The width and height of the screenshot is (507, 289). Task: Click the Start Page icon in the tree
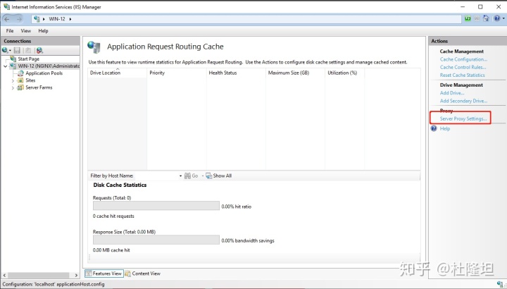13,59
